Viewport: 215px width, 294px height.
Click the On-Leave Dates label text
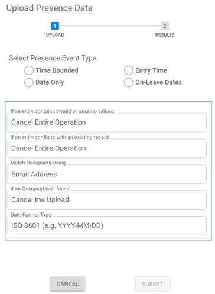pos(158,82)
